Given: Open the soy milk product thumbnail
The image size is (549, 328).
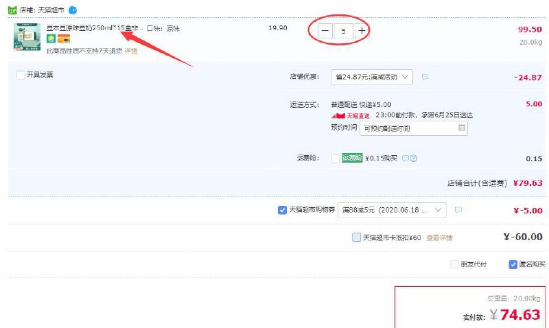Looking at the screenshot, I should (27, 37).
